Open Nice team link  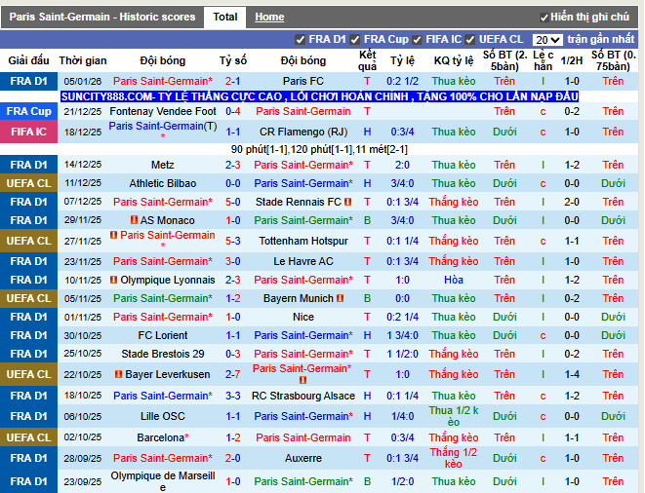coord(303,317)
